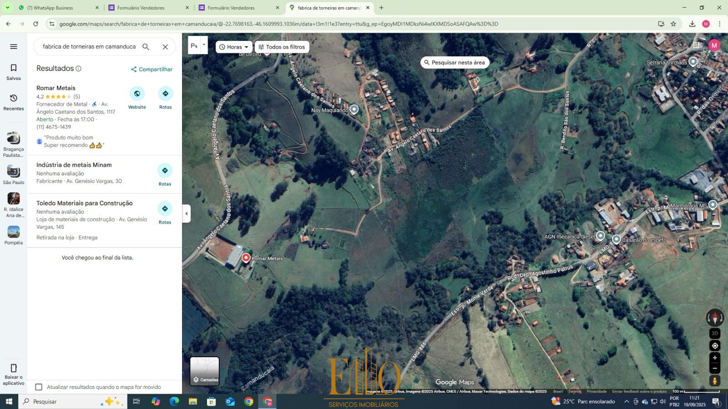728x409 pixels.
Task: Click the show my location button
Action: point(714,346)
